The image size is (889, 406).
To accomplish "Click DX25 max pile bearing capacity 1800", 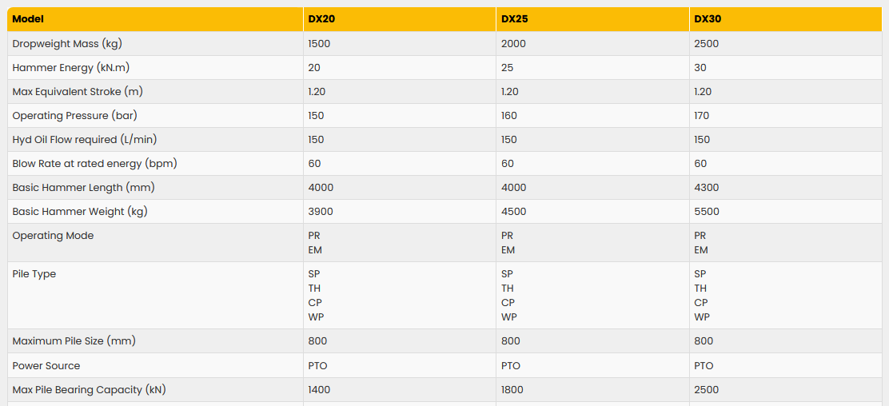I will pyautogui.click(x=512, y=390).
